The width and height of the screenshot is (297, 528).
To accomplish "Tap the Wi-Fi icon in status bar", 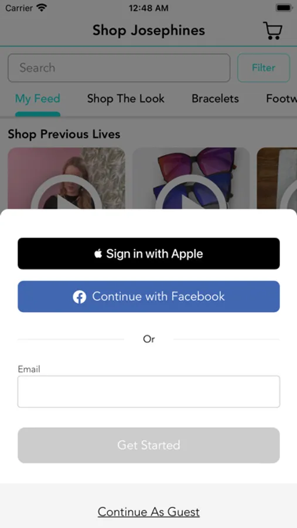I will [x=42, y=8].
